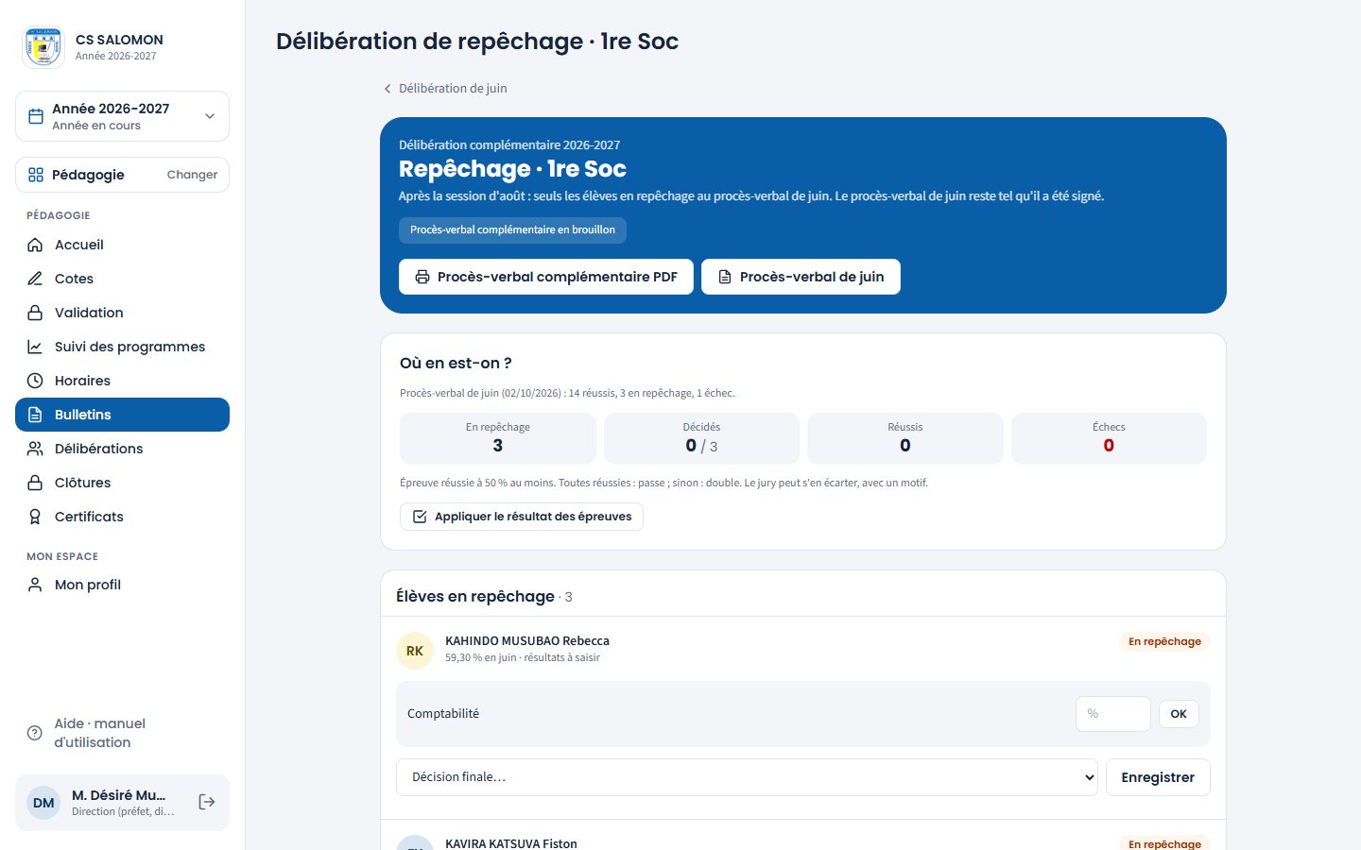
Task: Click student name KAHINDO MUSUBAO Rebecca
Action: [x=527, y=640]
